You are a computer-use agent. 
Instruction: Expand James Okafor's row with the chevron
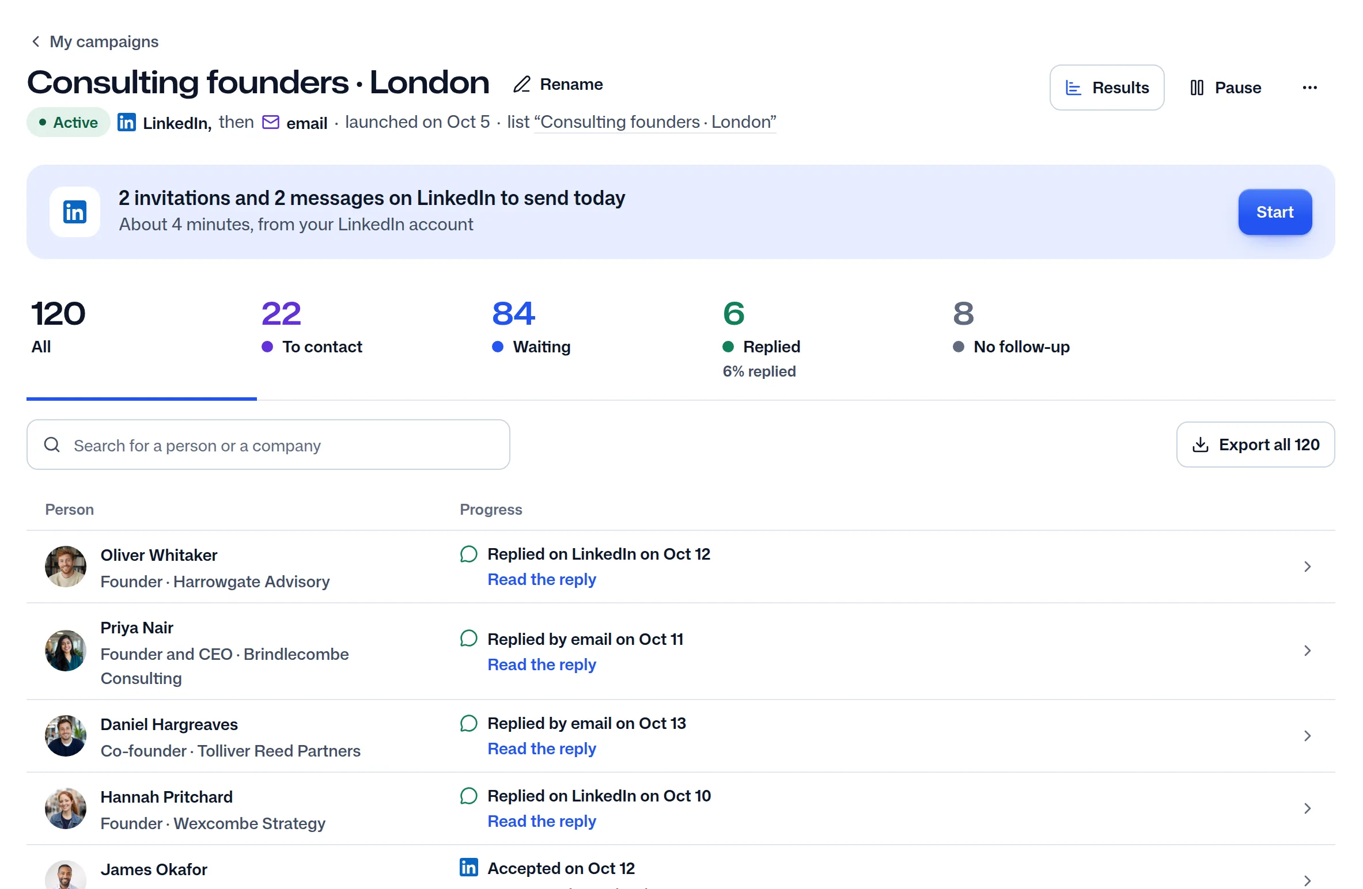[1308, 880]
